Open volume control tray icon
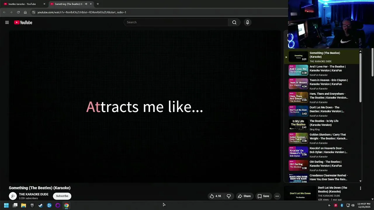The image size is (374, 210). (353, 206)
